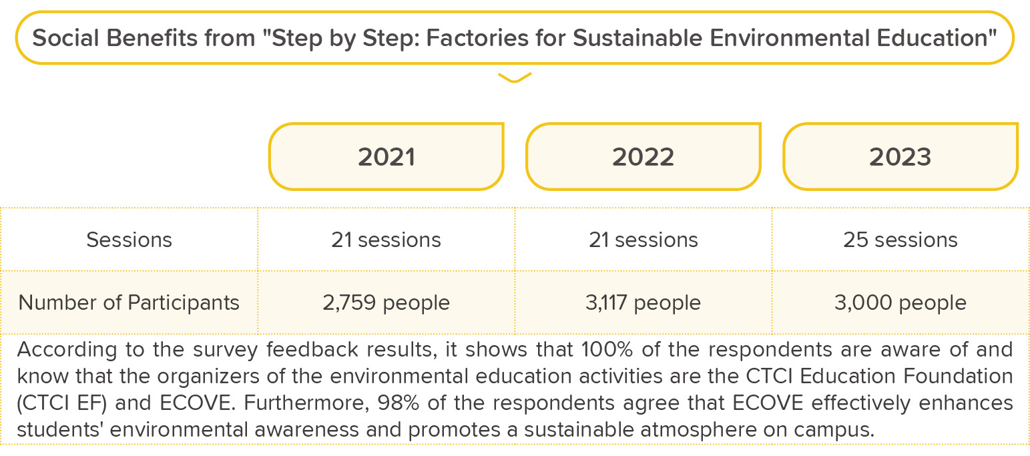Click the Number of Participants row label
This screenshot has width=1030, height=456.
coord(129,302)
